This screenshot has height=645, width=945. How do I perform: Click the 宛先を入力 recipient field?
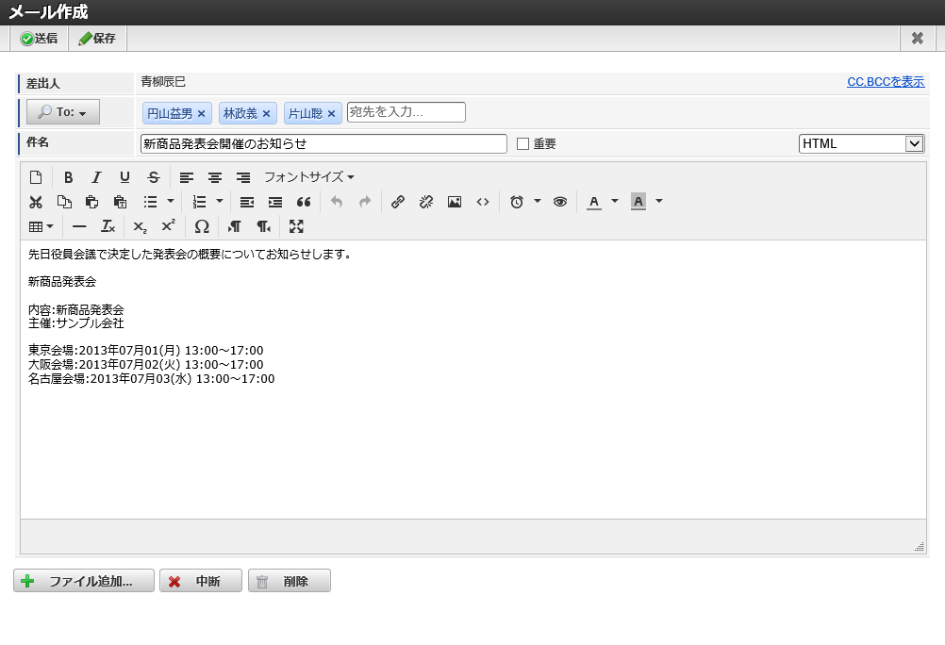406,112
